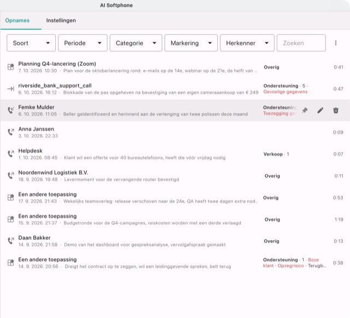This screenshot has height=318, width=350.
Task: Click the 1:19 duration value
Action: click(x=339, y=219)
